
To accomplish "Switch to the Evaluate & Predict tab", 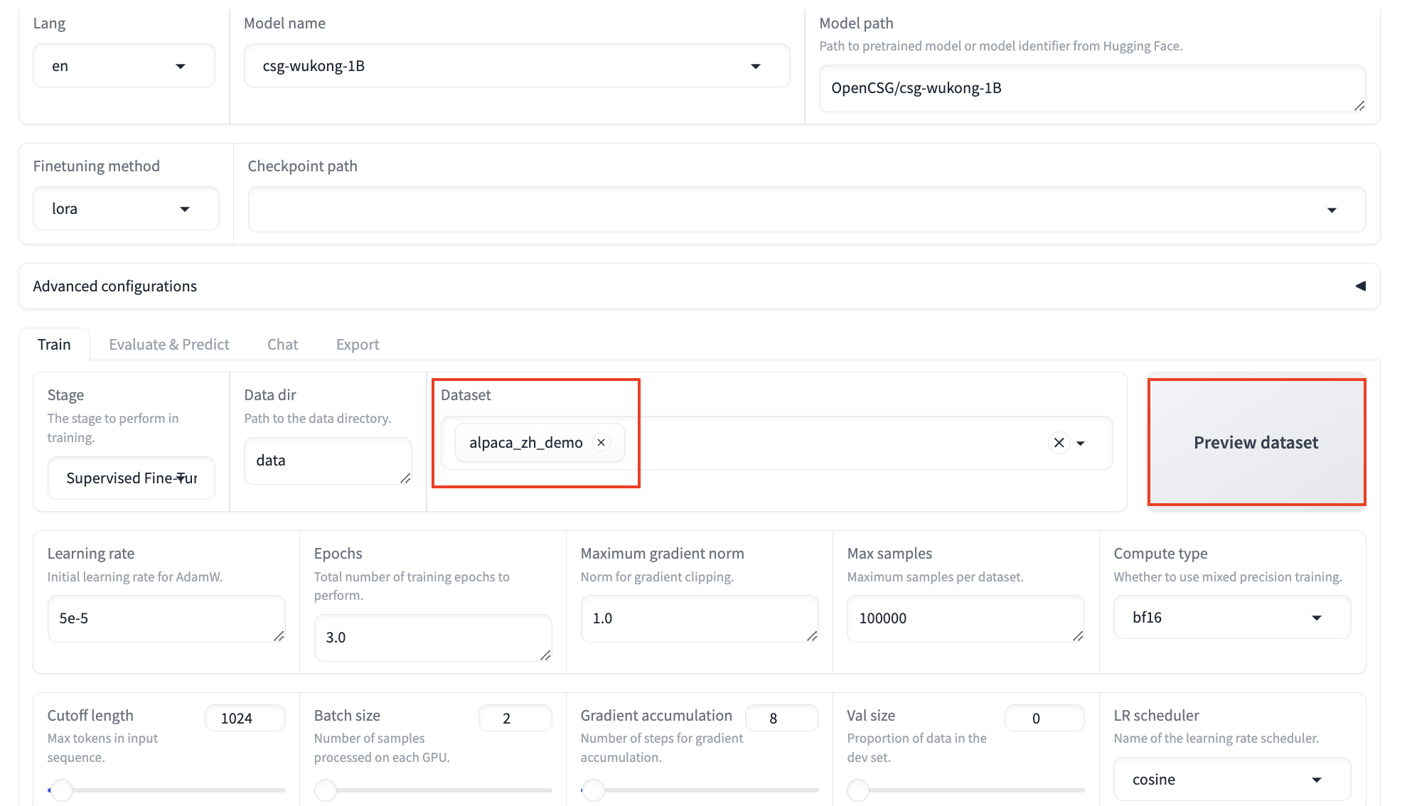I will (169, 345).
